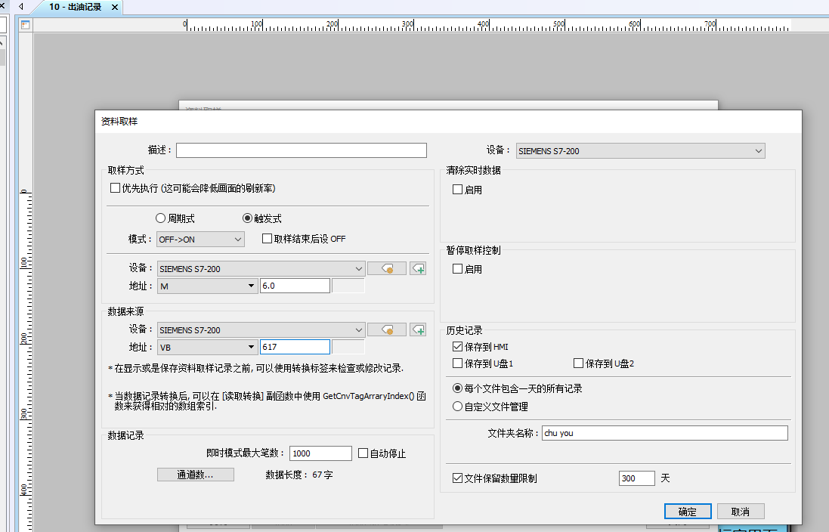Switch to the 10 - 出油记录 tab

tap(75, 8)
